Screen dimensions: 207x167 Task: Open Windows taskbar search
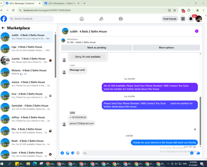pyautogui.click(x=10, y=164)
